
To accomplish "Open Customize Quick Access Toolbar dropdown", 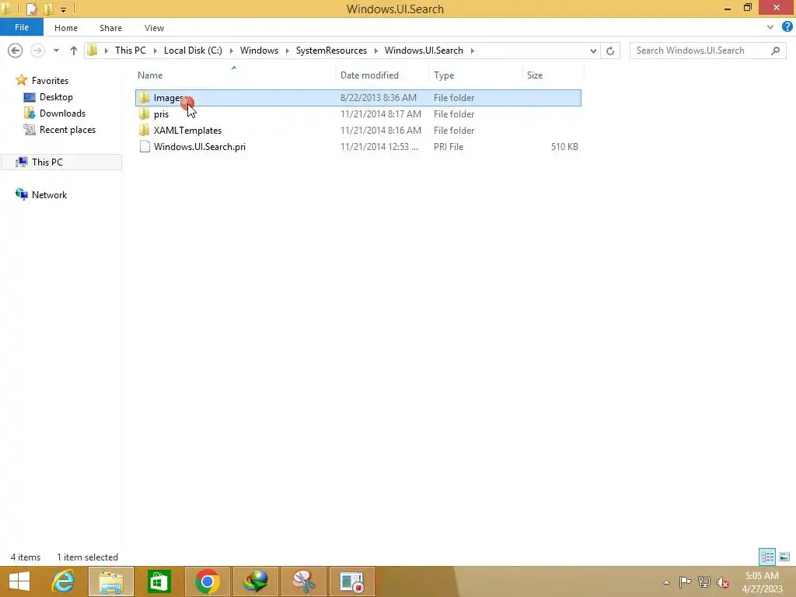I will point(64,9).
